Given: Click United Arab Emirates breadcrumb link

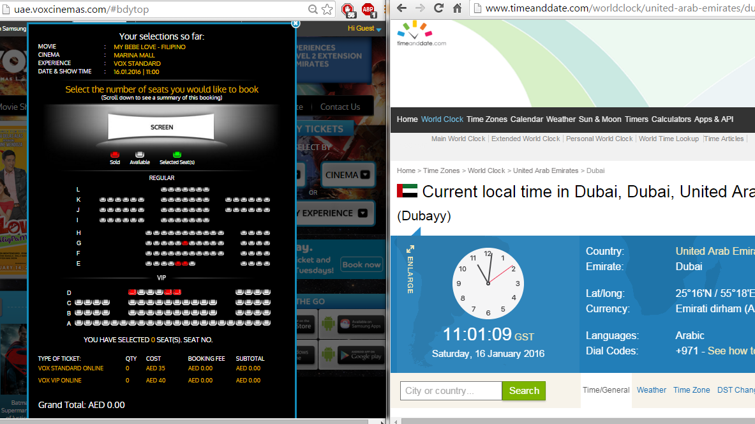Looking at the screenshot, I should (x=546, y=170).
